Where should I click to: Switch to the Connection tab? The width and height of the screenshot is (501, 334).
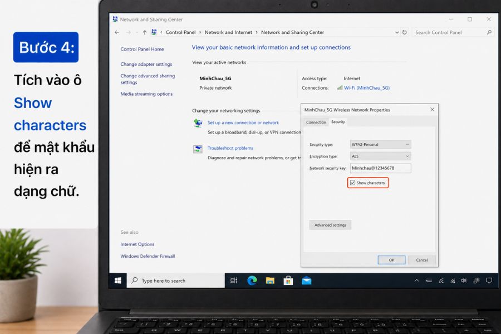316,122
